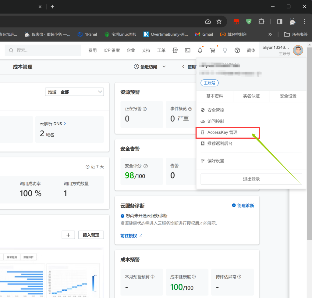Select the 数据保护 chart tab
The image size is (312, 298).
tap(28, 257)
